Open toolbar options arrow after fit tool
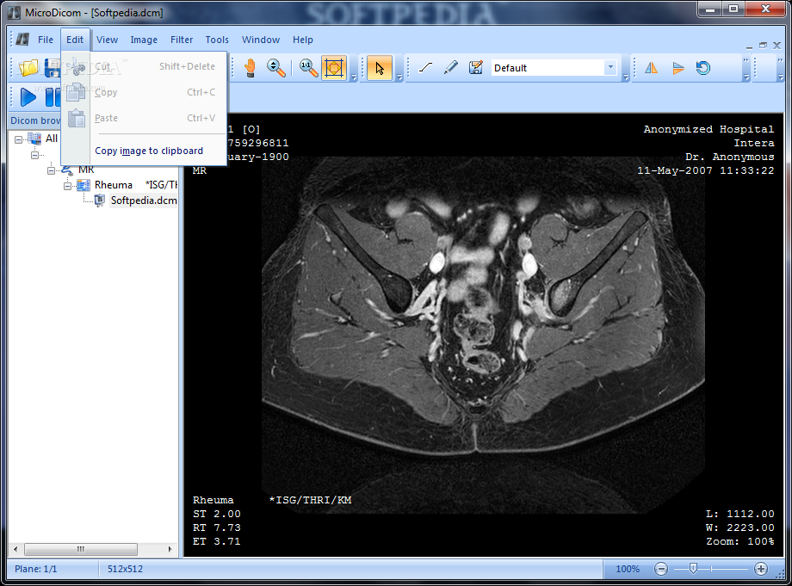 tap(354, 77)
